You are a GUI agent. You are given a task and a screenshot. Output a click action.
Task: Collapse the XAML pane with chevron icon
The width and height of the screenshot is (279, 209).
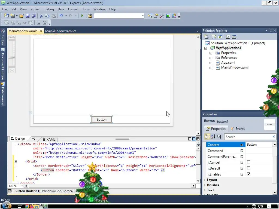198,139
